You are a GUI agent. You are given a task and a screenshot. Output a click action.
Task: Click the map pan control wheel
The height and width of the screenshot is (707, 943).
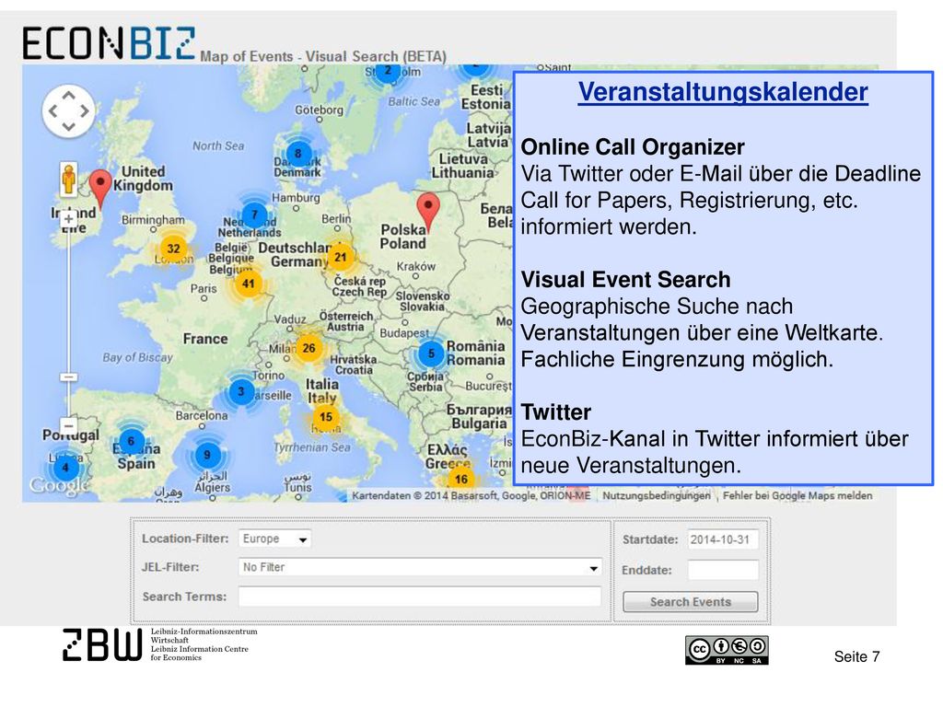[x=68, y=110]
